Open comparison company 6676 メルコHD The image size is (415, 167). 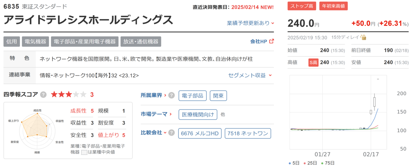[x=200, y=133]
